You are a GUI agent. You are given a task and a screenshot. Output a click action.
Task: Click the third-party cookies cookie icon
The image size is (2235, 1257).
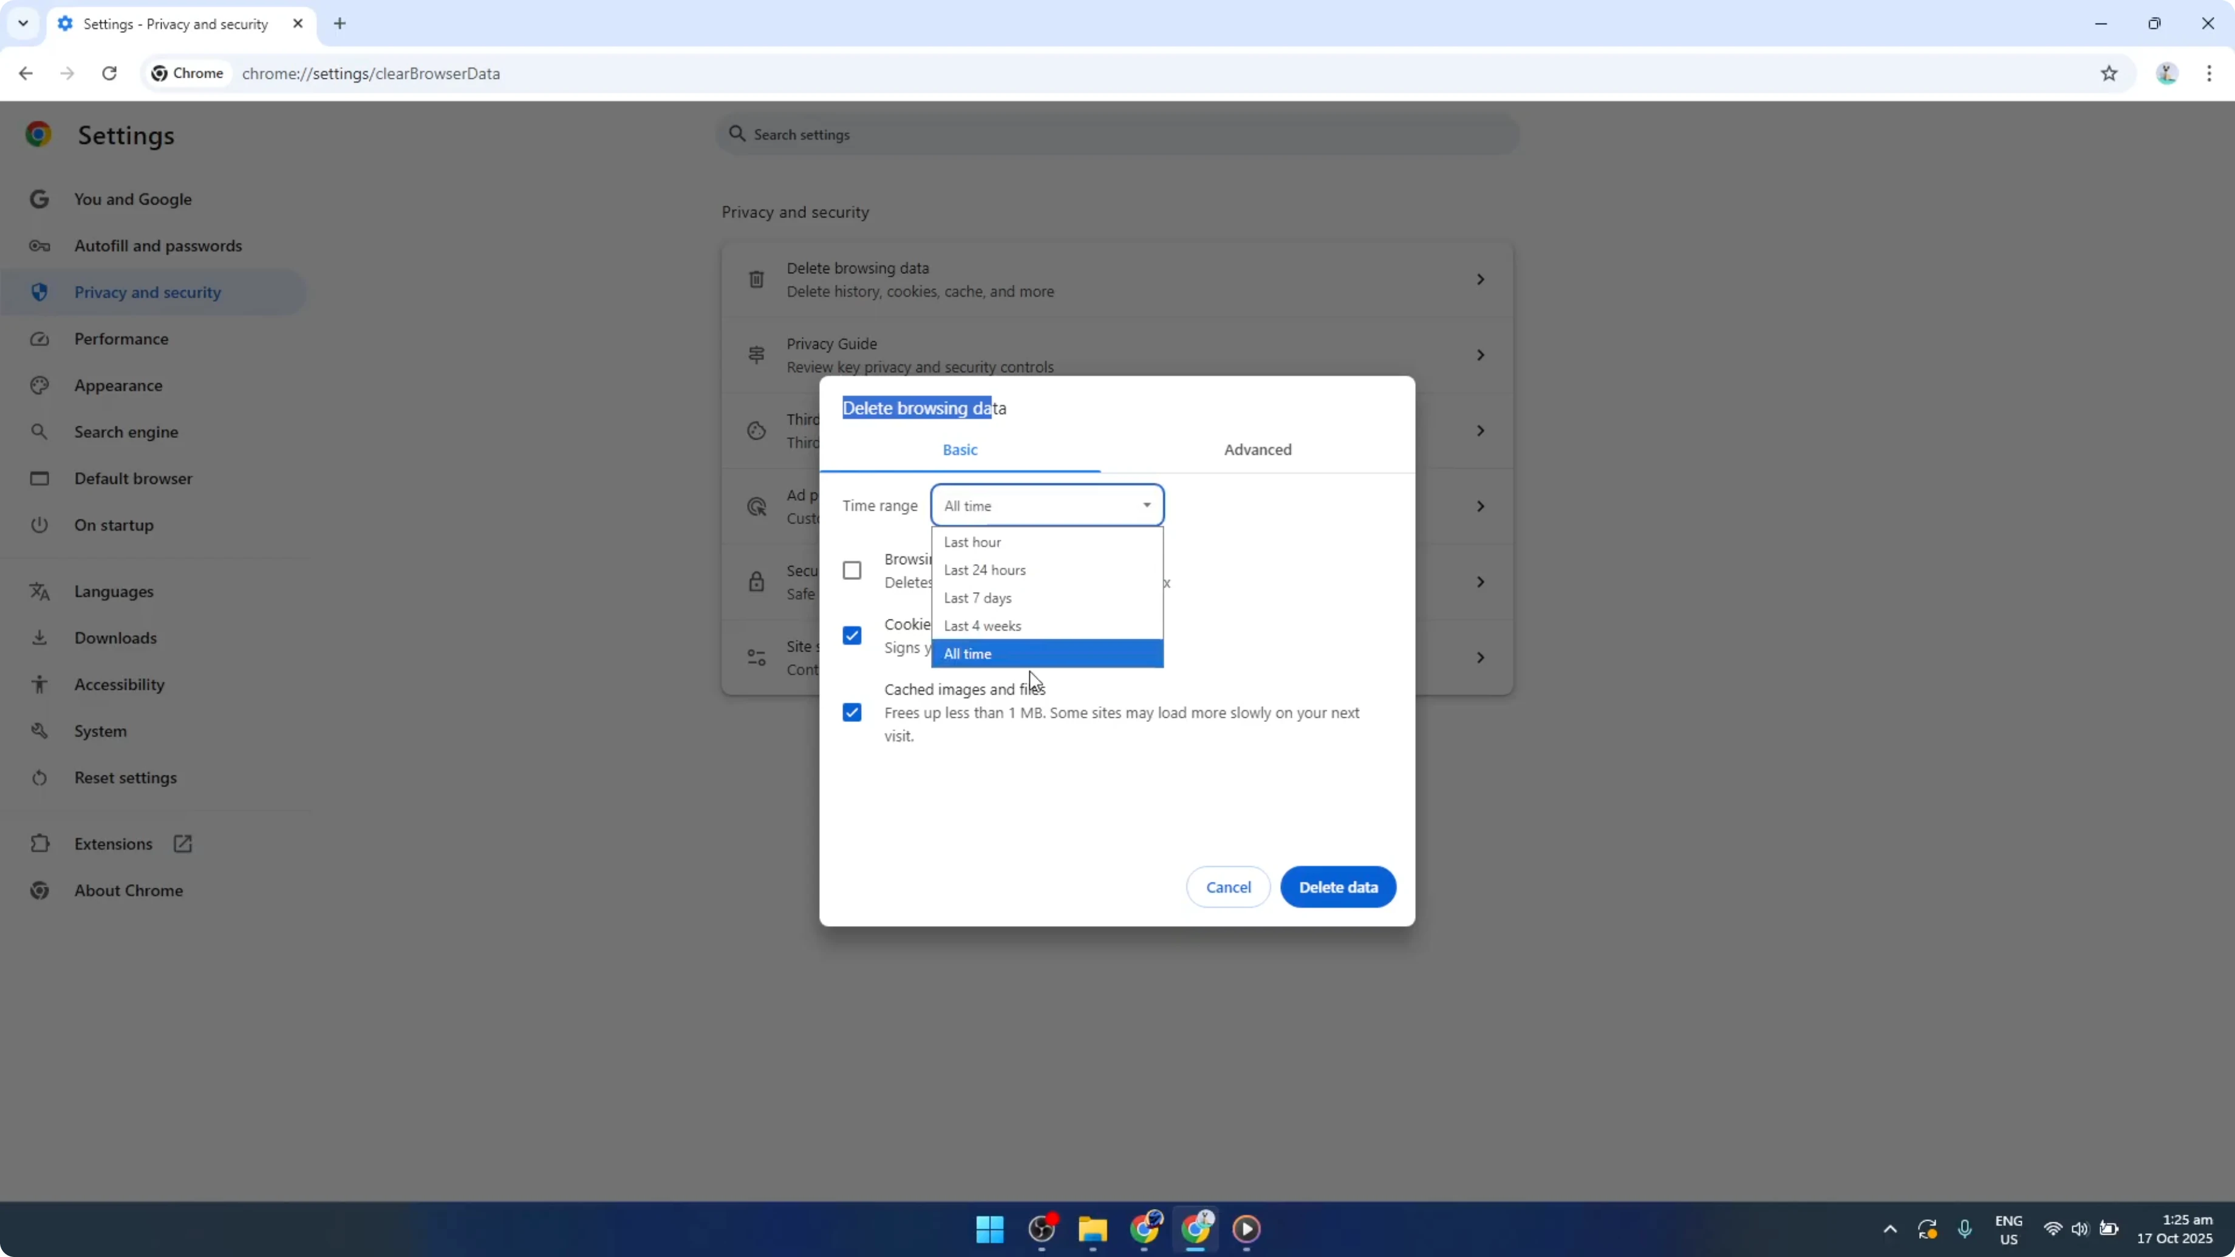click(757, 431)
